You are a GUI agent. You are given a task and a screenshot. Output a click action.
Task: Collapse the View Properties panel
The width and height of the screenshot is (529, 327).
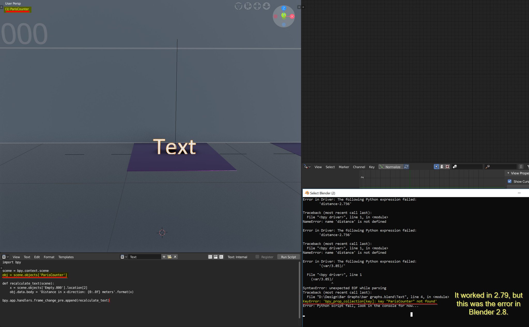pos(508,173)
